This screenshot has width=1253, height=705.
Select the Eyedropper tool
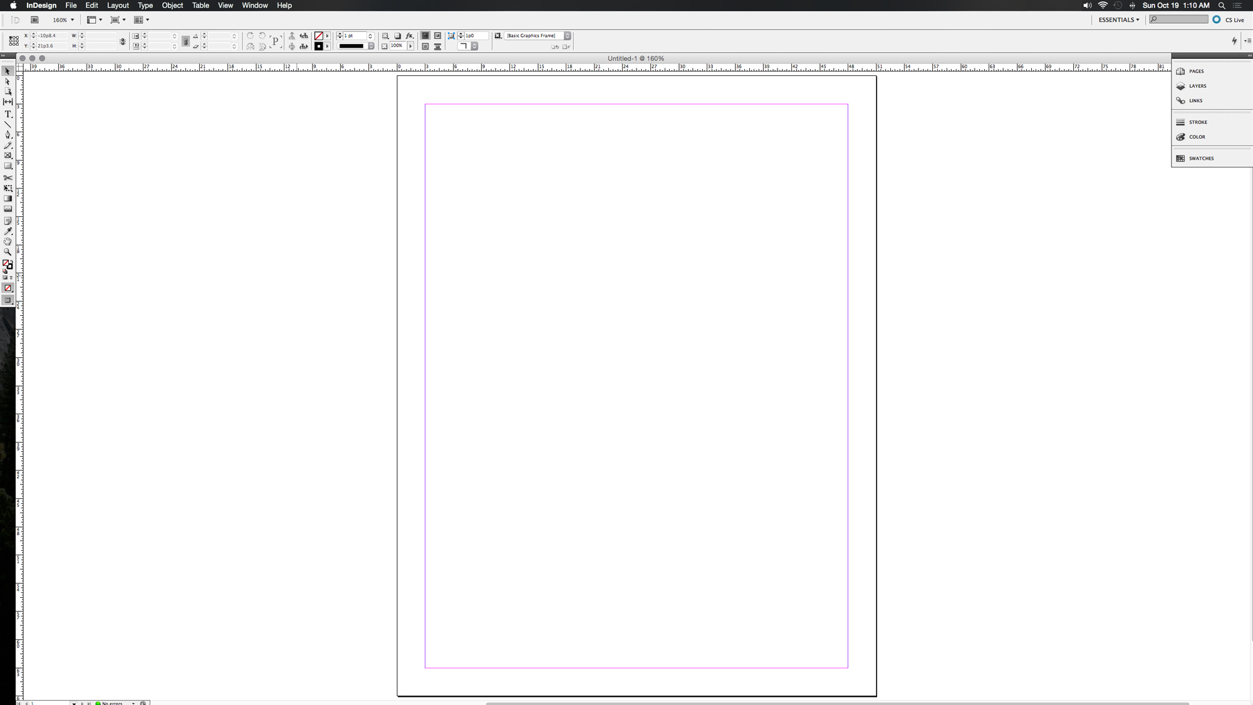click(8, 231)
